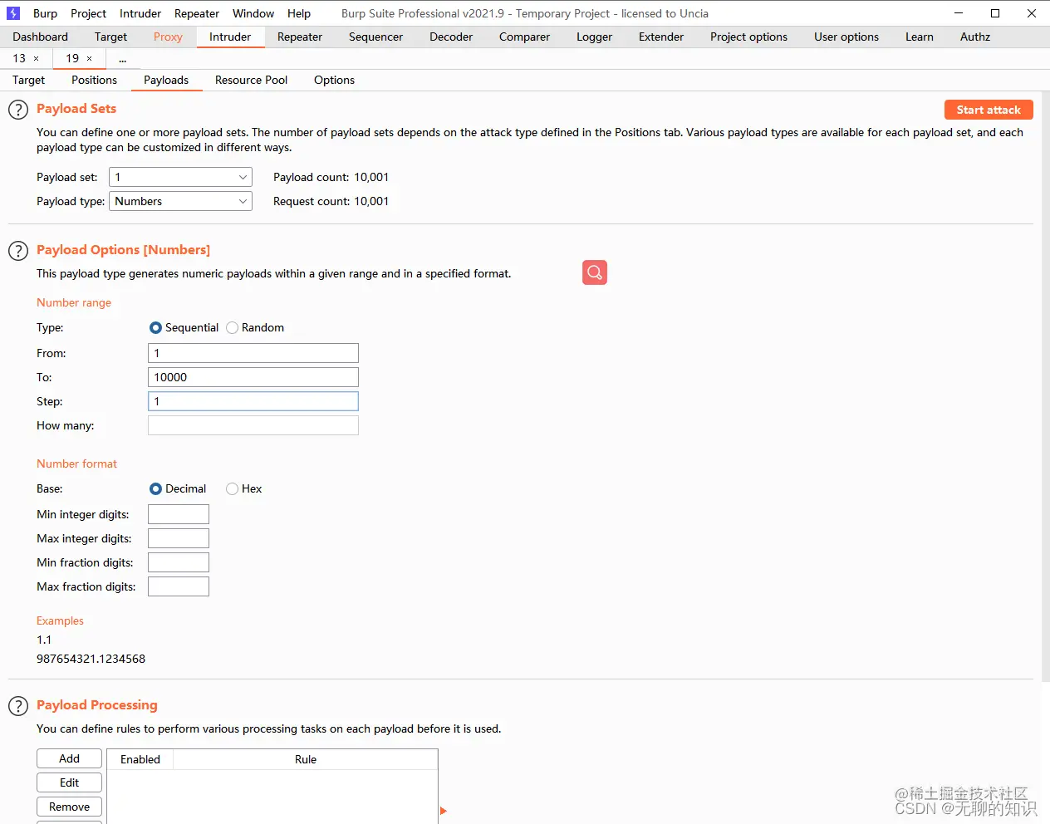The image size is (1050, 824).
Task: Switch to the Proxy tab
Action: pyautogui.click(x=168, y=37)
